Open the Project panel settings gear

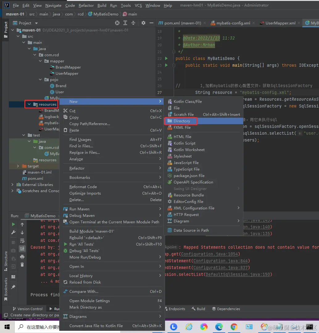point(143,23)
